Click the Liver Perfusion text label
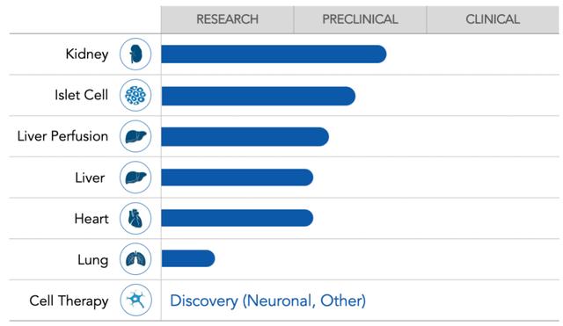The height and width of the screenshot is (326, 563). pyautogui.click(x=62, y=136)
